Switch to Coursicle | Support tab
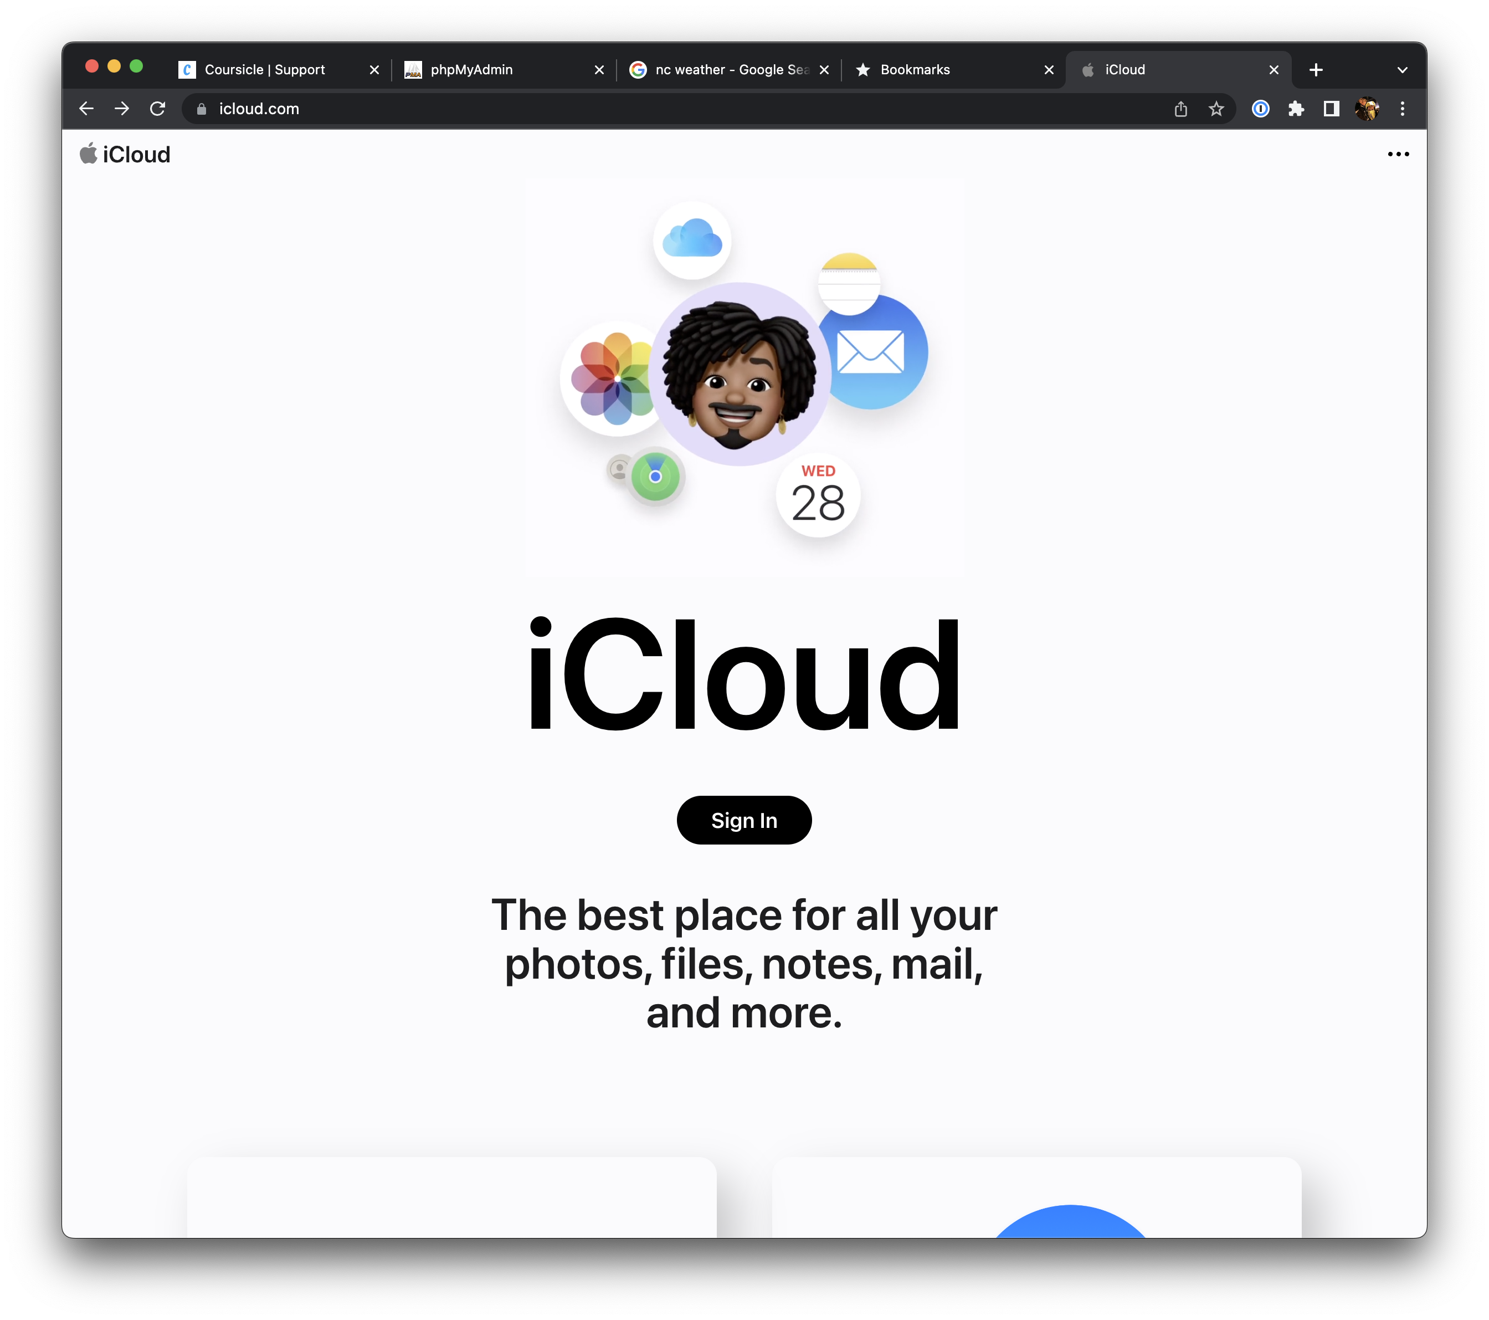 click(x=265, y=70)
